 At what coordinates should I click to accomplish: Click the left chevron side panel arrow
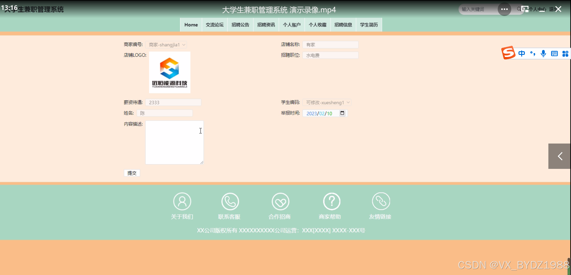560,156
